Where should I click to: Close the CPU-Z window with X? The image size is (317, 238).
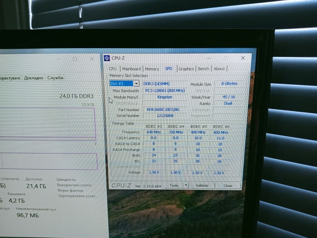point(243,58)
